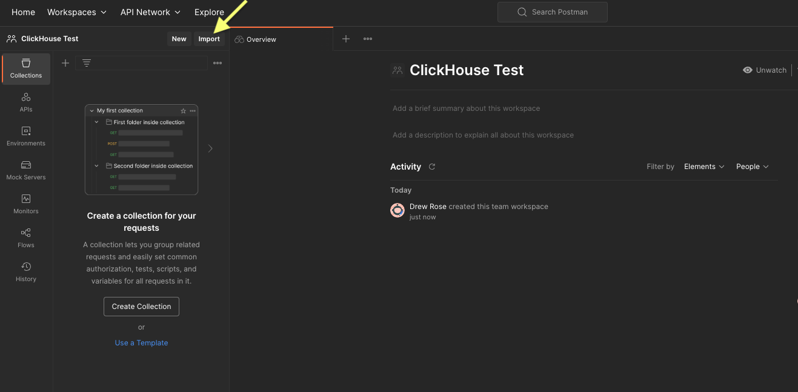Select the Overview tab
Image resolution: width=798 pixels, height=392 pixels.
[x=256, y=39]
